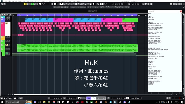Open the MIDI menu
Image resolution: width=185 pixels, height=104 pixels.
pos(24,1)
